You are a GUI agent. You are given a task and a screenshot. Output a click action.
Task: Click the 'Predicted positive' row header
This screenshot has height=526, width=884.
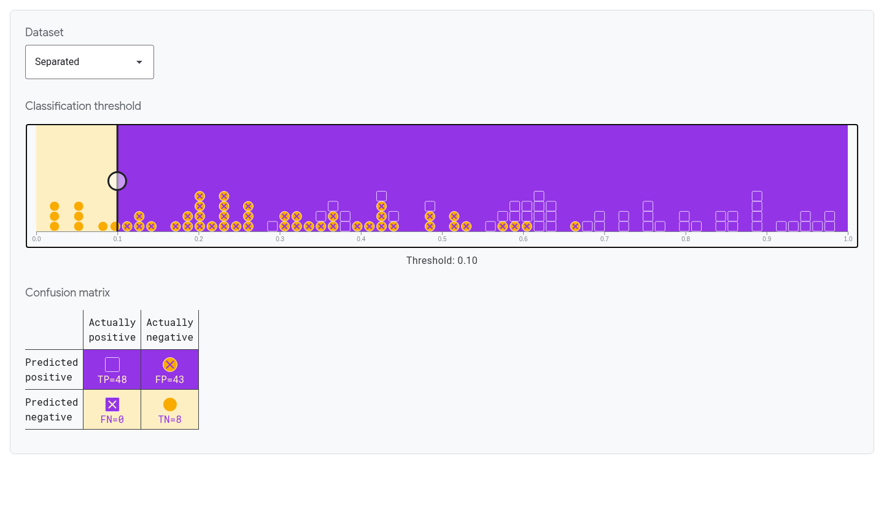click(x=52, y=370)
